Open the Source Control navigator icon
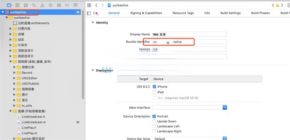This screenshot has height=140, width=290. click(17, 5)
